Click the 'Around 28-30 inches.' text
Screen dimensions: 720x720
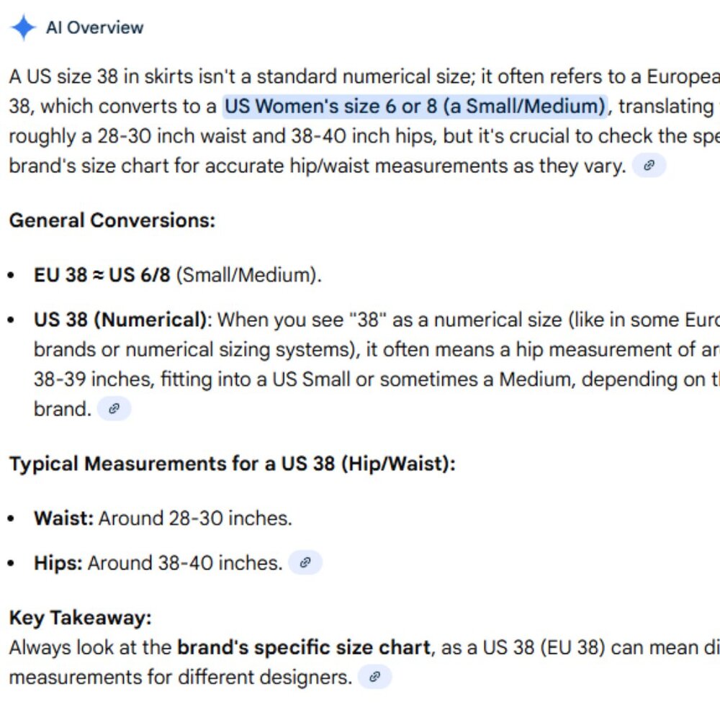(x=195, y=518)
